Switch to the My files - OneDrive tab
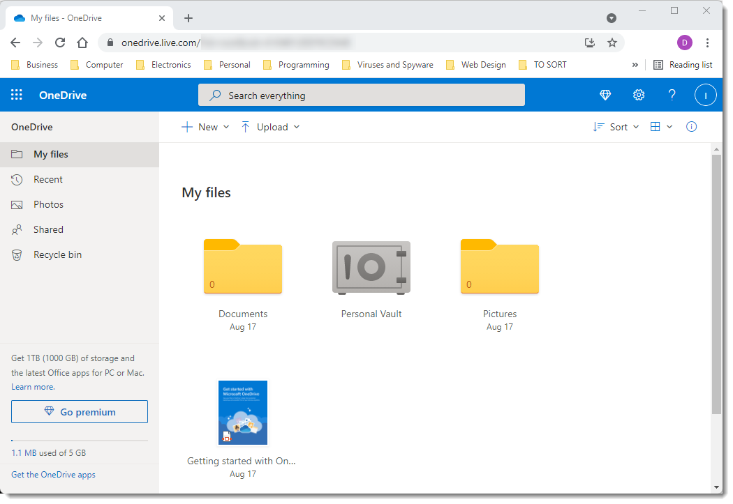Image resolution: width=733 pixels, height=504 pixels. coord(82,17)
